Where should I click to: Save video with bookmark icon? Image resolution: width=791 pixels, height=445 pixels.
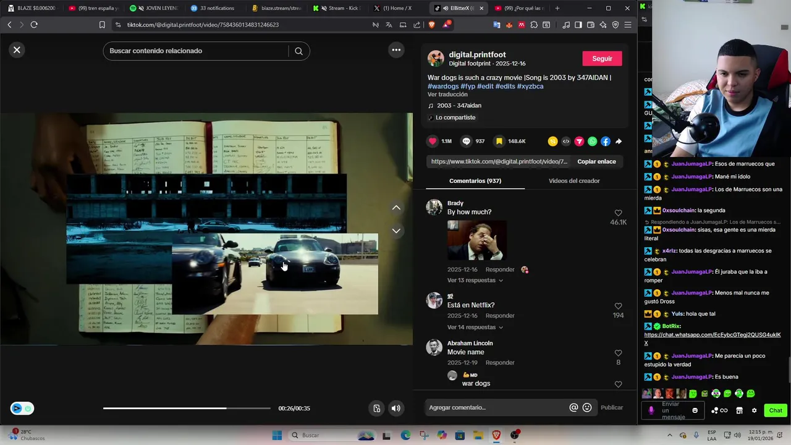point(499,141)
